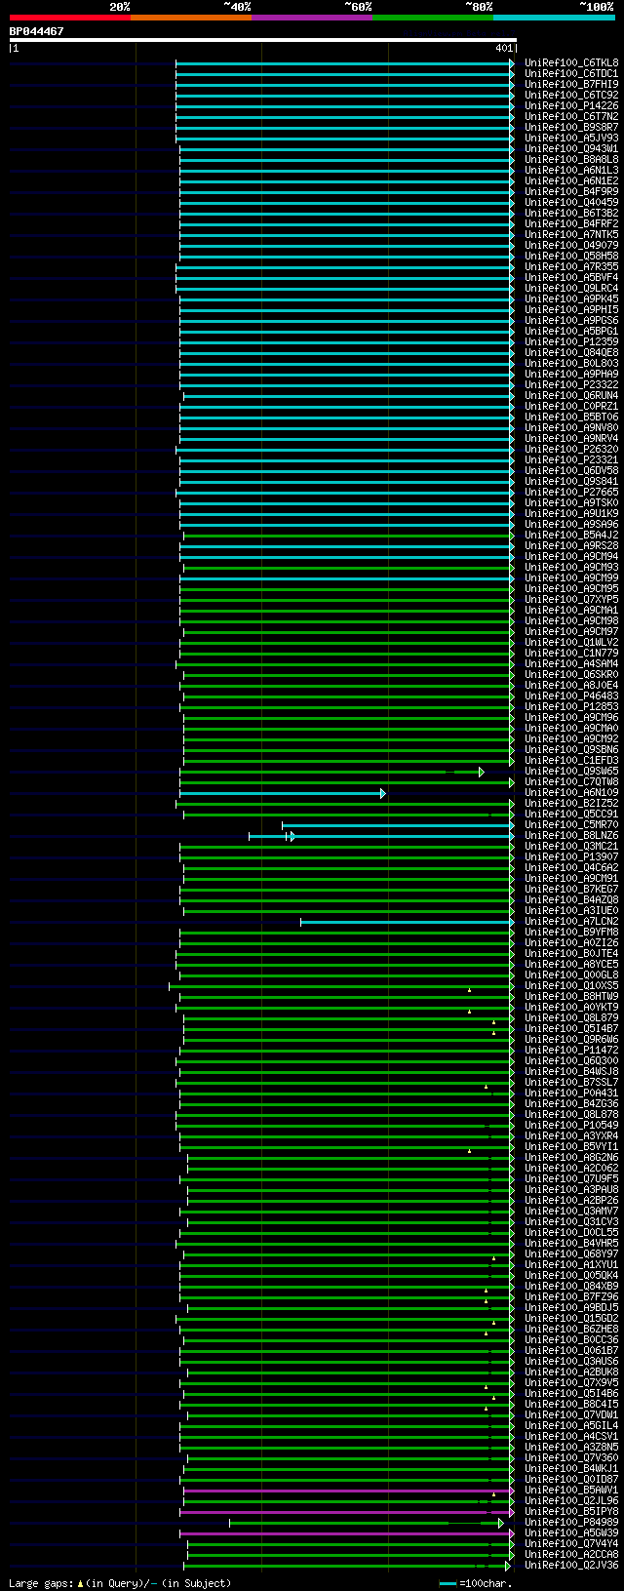Click the white query ruler bar

click(x=262, y=40)
